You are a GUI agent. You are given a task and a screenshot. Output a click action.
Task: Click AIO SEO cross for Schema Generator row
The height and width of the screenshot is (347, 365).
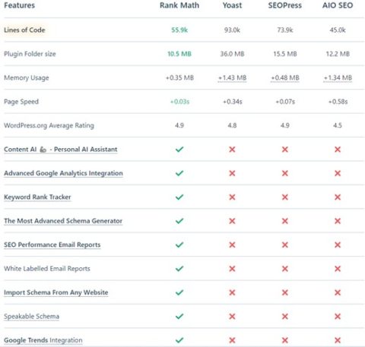338,221
